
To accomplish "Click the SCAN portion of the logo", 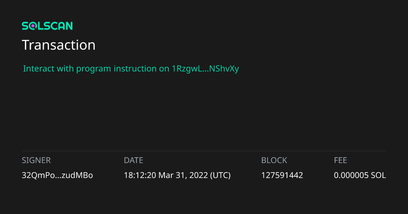I will 58,26.
